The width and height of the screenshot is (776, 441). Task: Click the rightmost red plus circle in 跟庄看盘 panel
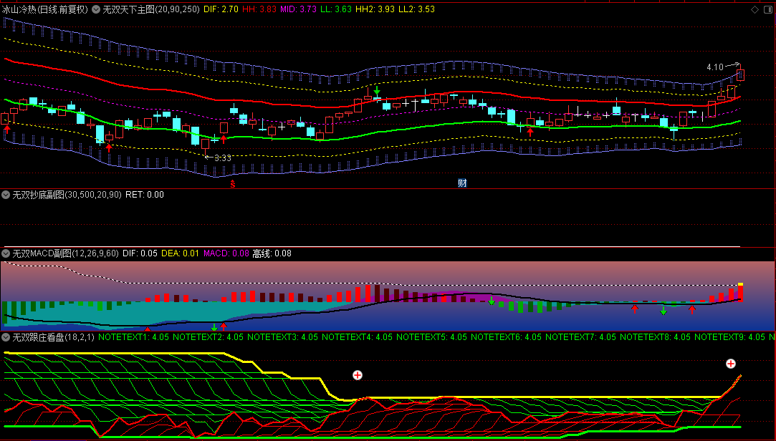[x=730, y=364]
